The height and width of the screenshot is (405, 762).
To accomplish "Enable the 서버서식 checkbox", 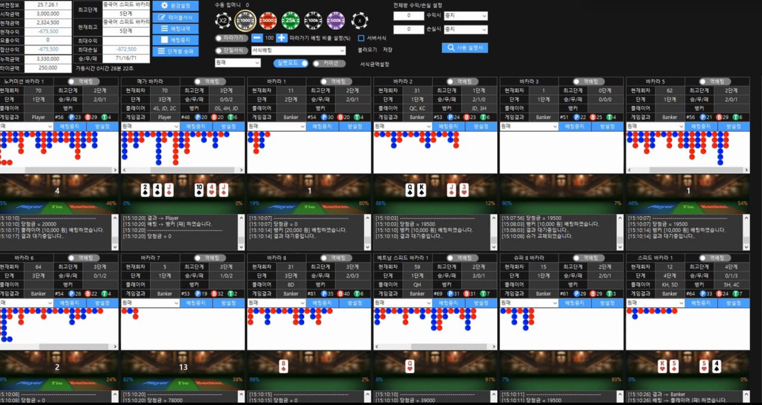I will coord(361,38).
